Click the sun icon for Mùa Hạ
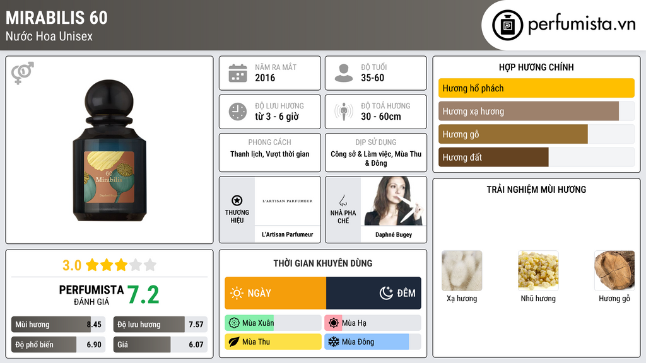The image size is (646, 363). (334, 323)
